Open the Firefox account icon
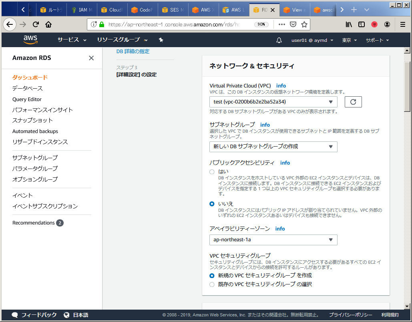The width and height of the screenshot is (412, 322). coord(387,24)
